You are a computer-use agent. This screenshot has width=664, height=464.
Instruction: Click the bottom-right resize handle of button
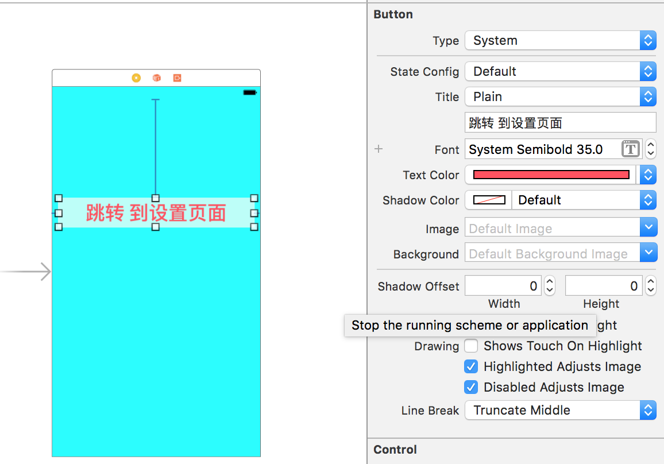point(254,227)
